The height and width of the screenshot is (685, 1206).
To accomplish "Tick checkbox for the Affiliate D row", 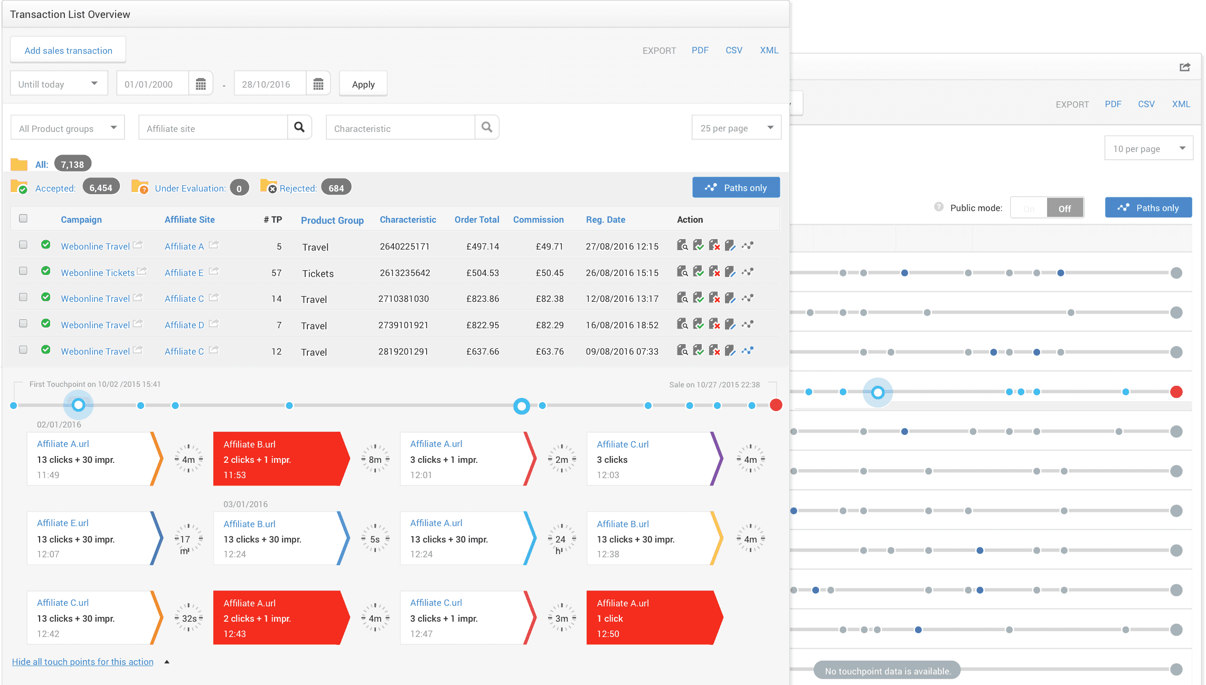I will click(23, 324).
